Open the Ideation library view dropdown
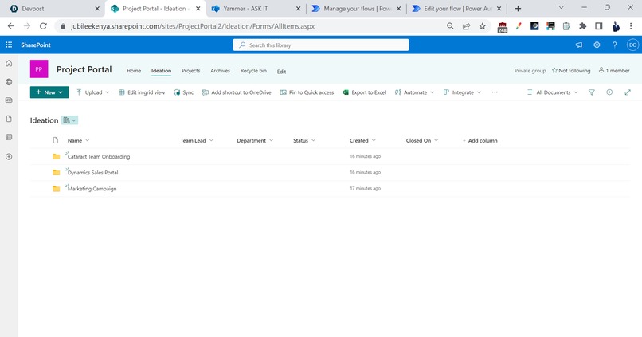Image resolution: width=642 pixels, height=337 pixels. 70,120
